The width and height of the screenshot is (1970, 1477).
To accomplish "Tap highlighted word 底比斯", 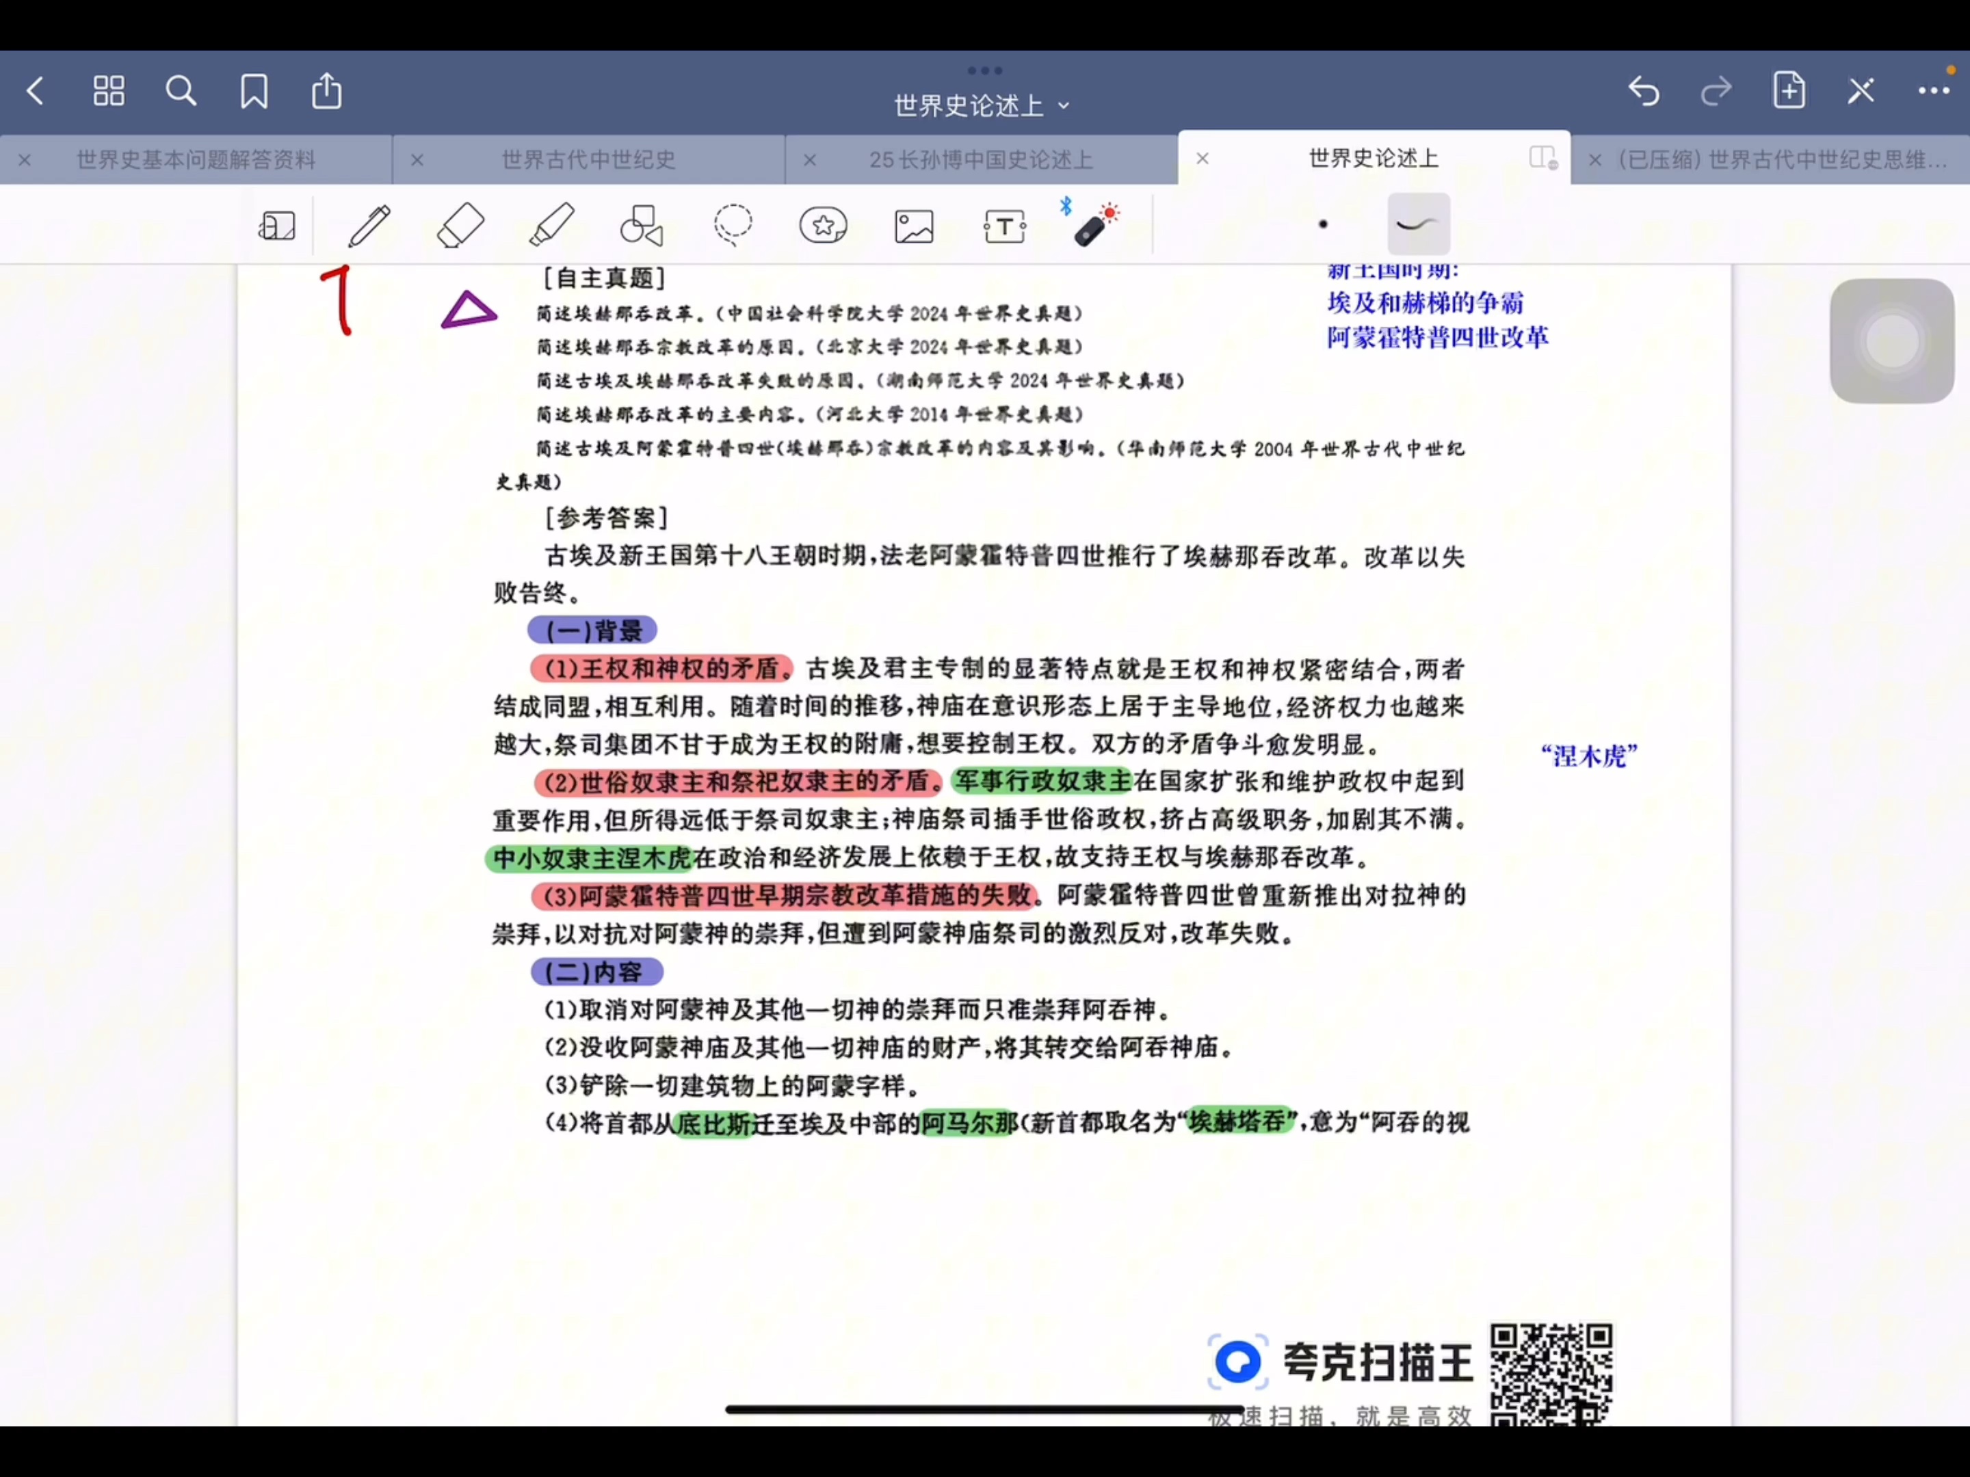I will pos(715,1123).
